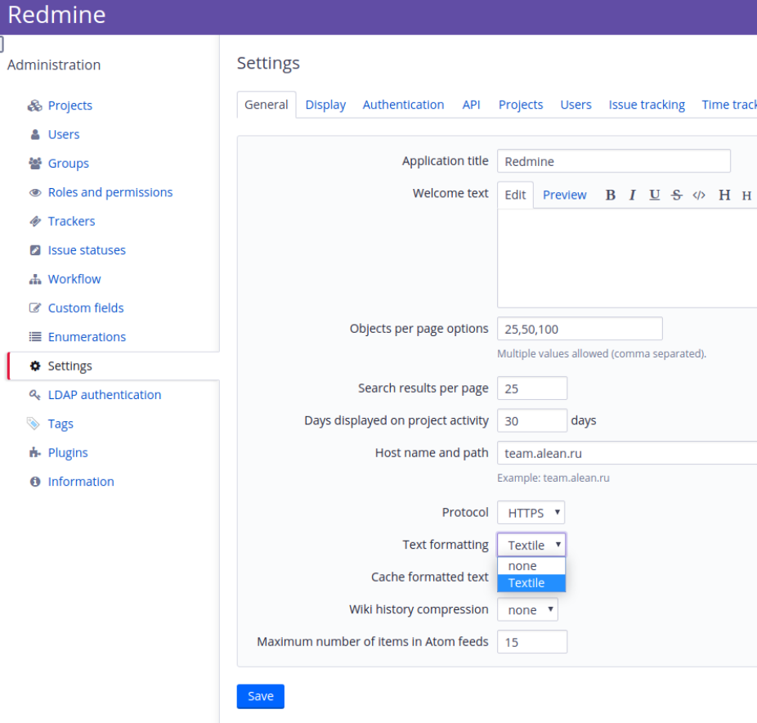
Task: Open the API settings tab
Action: pos(471,105)
